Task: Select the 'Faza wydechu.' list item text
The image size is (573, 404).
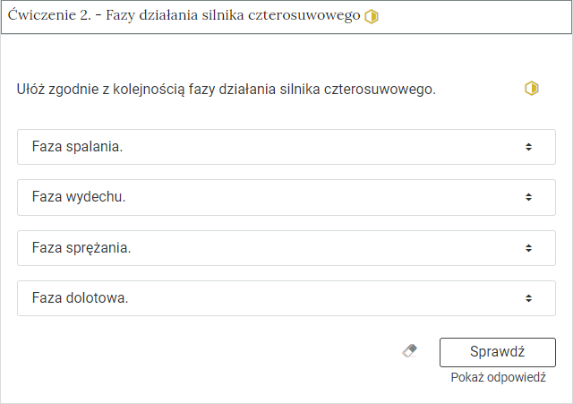Action: pyautogui.click(x=79, y=197)
